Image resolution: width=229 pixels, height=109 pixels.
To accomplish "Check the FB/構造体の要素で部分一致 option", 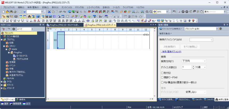I will point(162,82).
